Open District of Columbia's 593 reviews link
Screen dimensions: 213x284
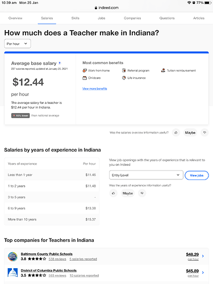tap(57, 275)
